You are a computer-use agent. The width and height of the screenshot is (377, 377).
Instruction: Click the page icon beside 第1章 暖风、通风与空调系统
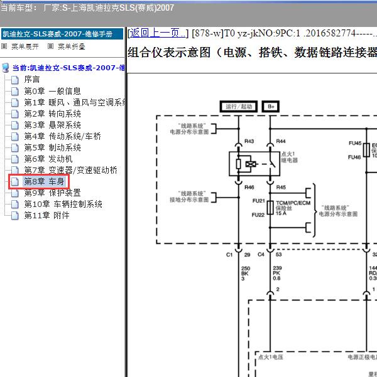[15, 103]
